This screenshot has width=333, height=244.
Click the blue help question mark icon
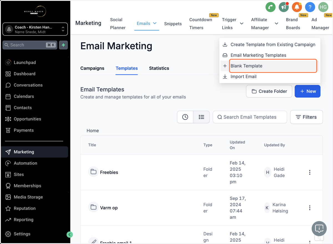[x=310, y=7]
